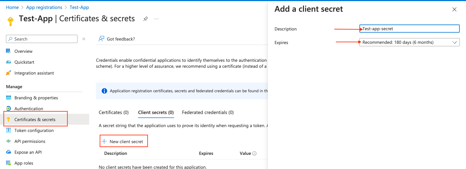This screenshot has height=169, width=466.
Task: Click the Manage section heading
Action: tap(14, 87)
